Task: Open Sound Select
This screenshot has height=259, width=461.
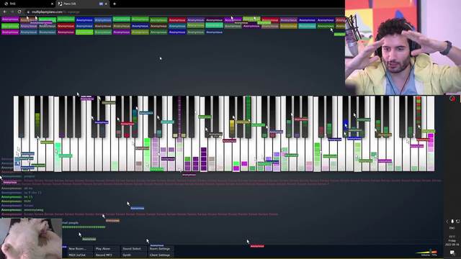Action: pos(134,249)
